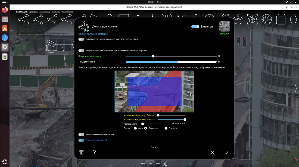The image size is (299, 167).
Task: Open help with the question mark icon
Action: tap(94, 152)
